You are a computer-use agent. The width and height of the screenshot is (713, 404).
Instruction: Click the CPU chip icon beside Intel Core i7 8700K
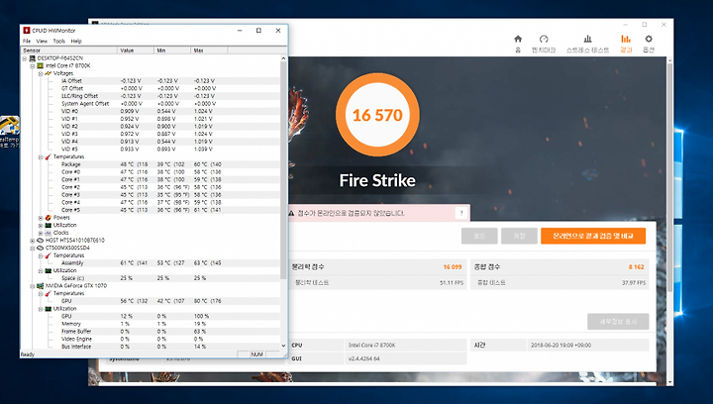tap(40, 66)
